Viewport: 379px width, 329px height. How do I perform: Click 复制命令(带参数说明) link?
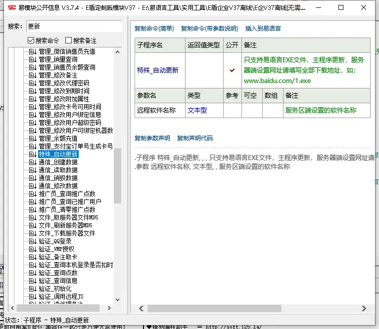click(210, 29)
